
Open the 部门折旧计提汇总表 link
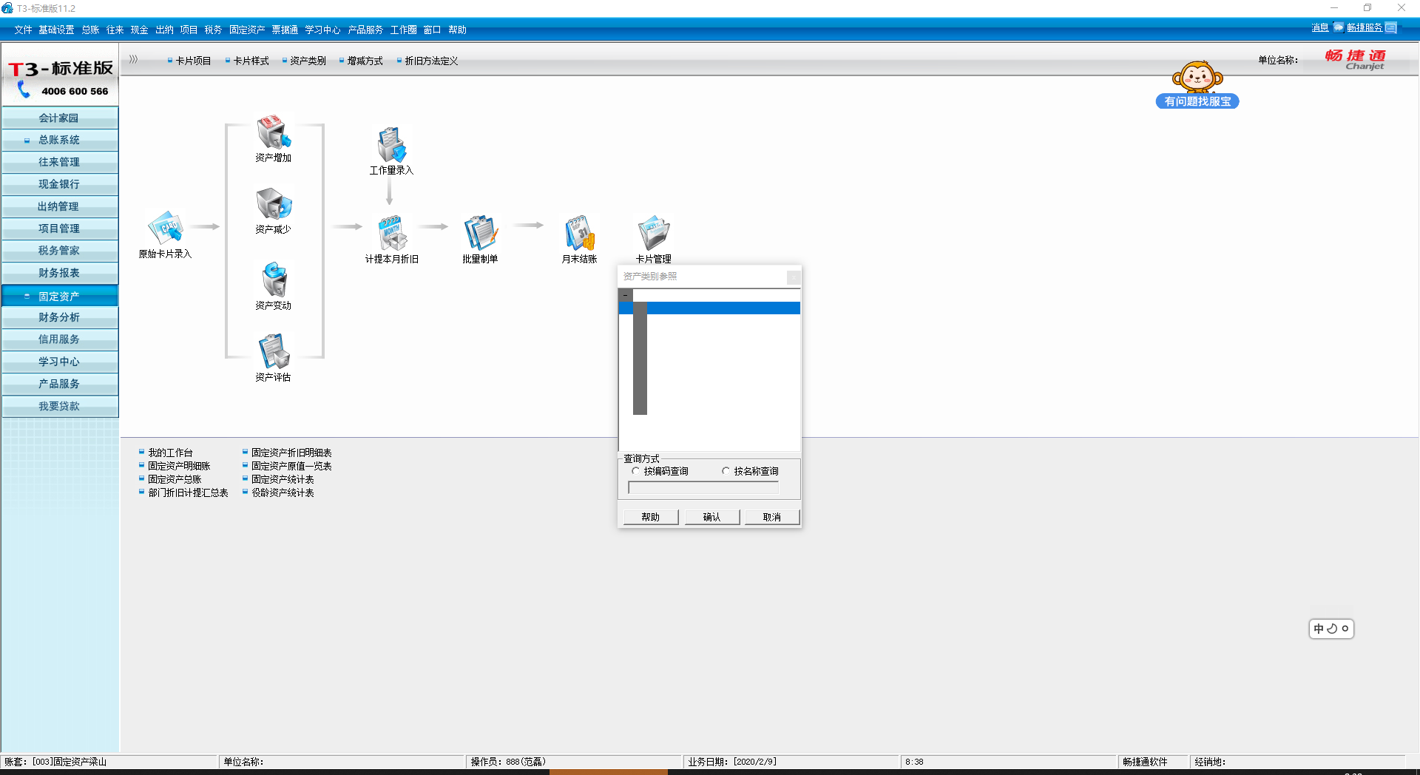click(x=188, y=493)
